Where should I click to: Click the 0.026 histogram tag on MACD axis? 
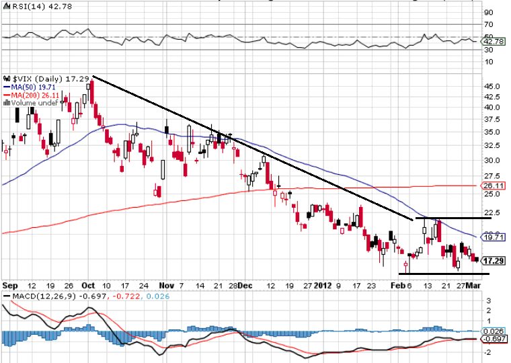point(494,331)
